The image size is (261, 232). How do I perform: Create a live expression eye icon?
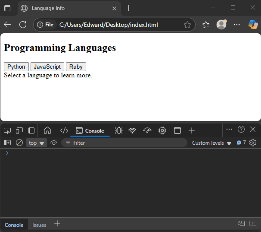tap(53, 143)
